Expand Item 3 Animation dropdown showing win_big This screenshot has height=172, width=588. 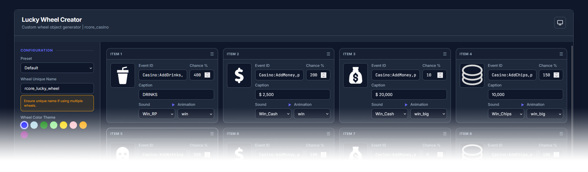[x=428, y=114]
